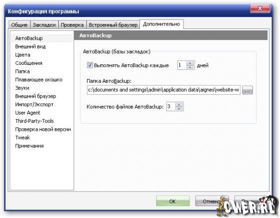Decrease Количество файлов АвтоBackup value
Image resolution: width=280 pixels, height=218 pixels.
pos(179,108)
